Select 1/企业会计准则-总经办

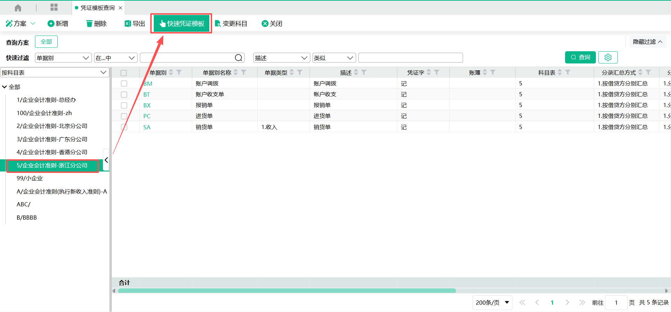46,100
